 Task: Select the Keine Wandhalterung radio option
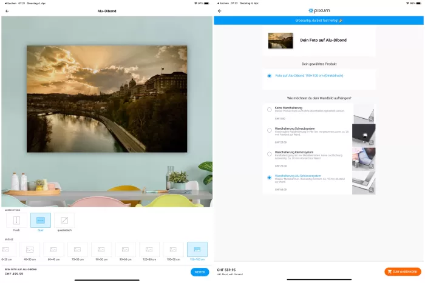tap(269, 110)
